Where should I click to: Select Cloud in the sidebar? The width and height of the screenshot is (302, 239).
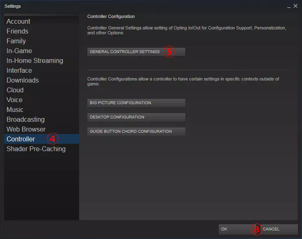[x=42, y=90]
